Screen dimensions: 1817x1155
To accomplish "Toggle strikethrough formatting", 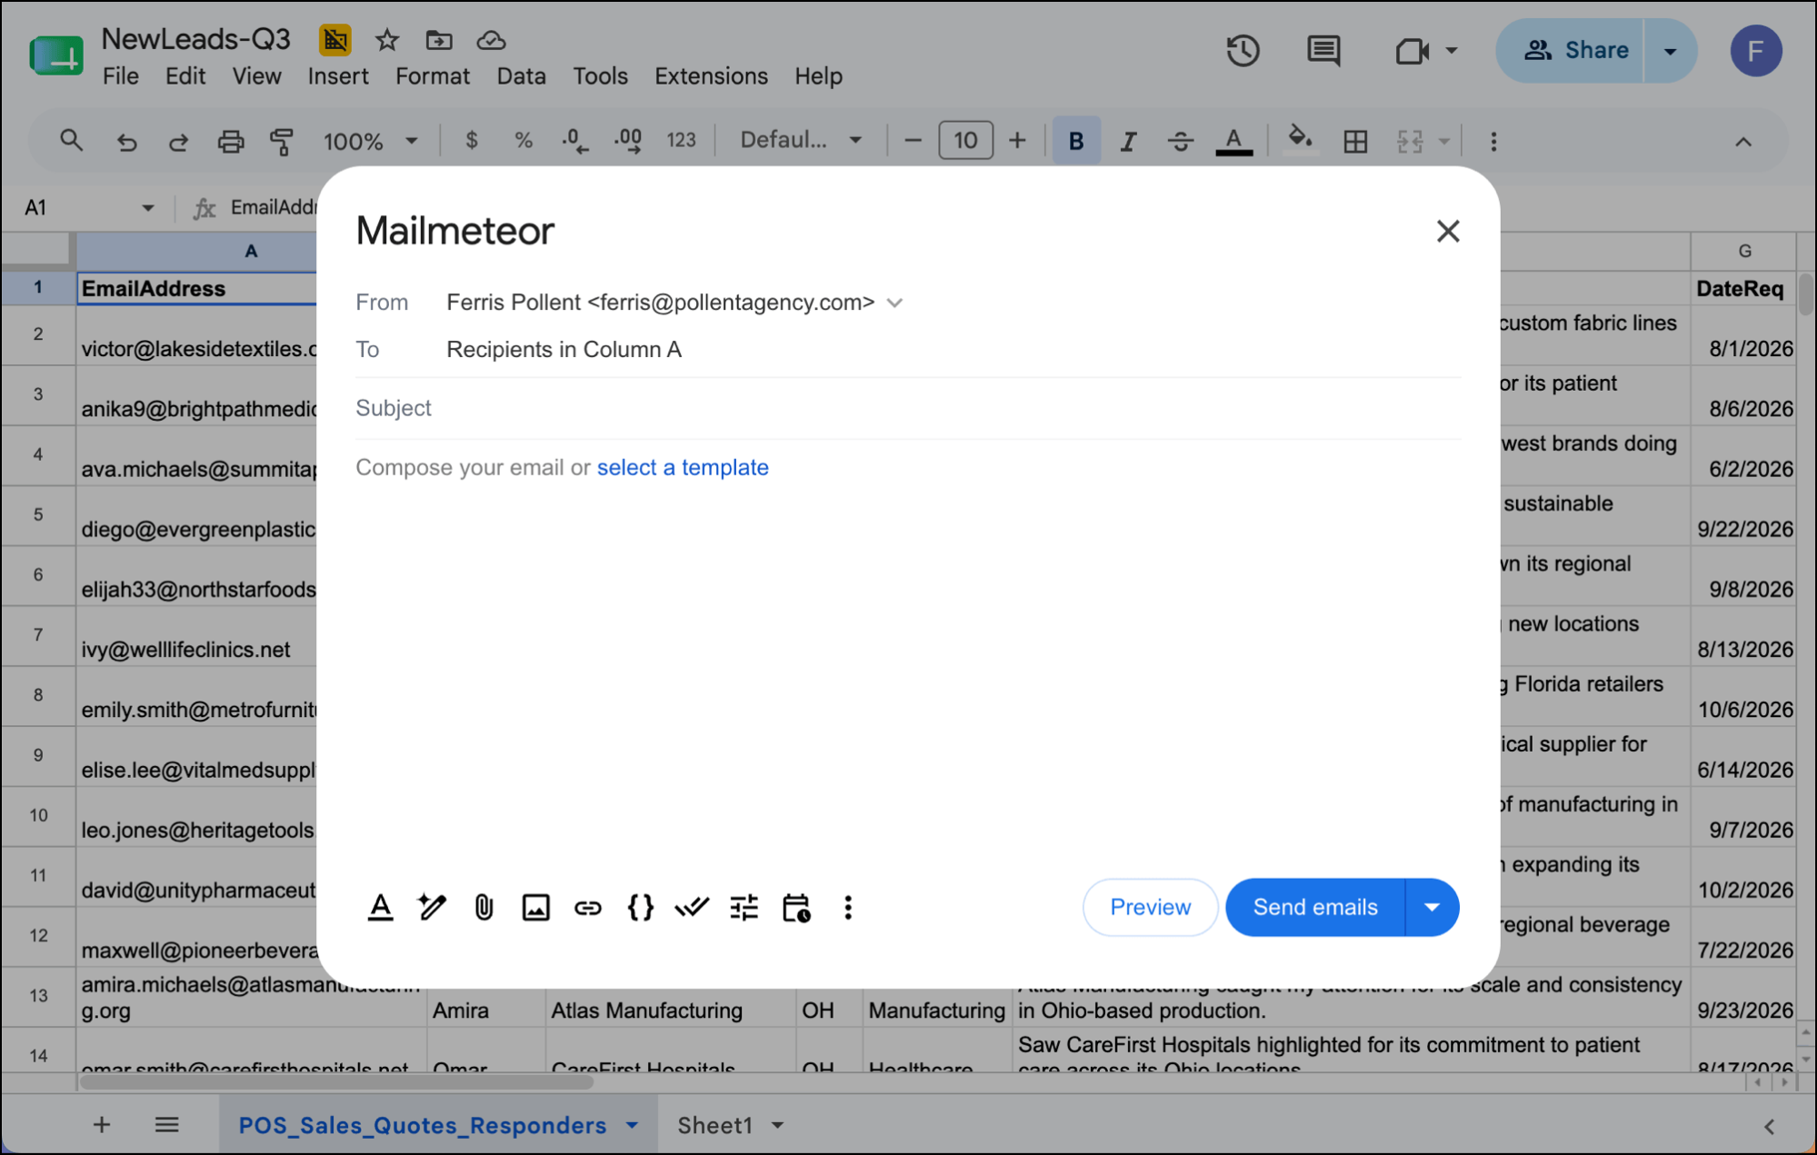I will [x=1180, y=141].
